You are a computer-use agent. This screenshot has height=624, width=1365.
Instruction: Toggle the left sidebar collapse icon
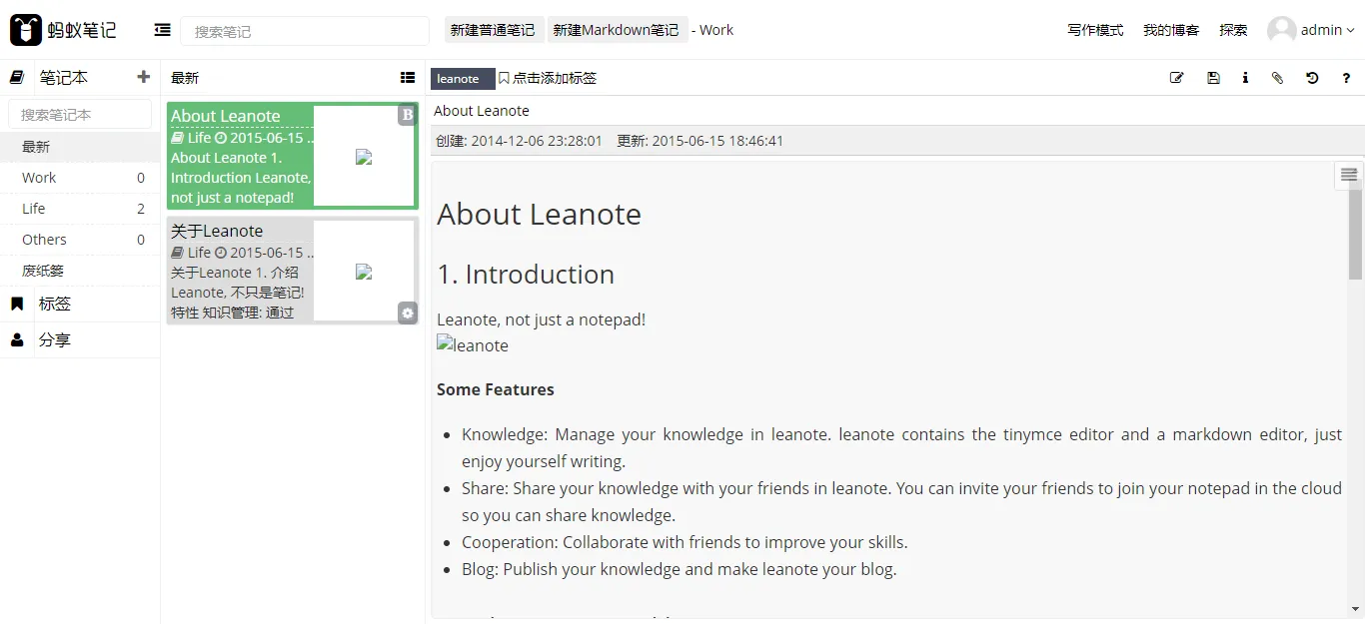(162, 30)
